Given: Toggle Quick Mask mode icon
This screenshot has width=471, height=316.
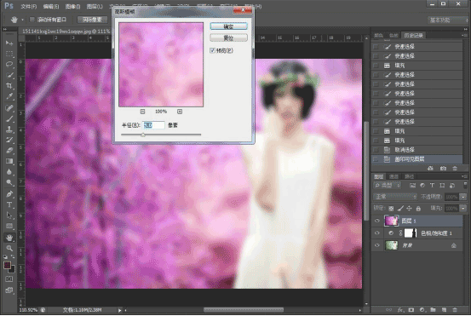Looking at the screenshot, I should 9,279.
